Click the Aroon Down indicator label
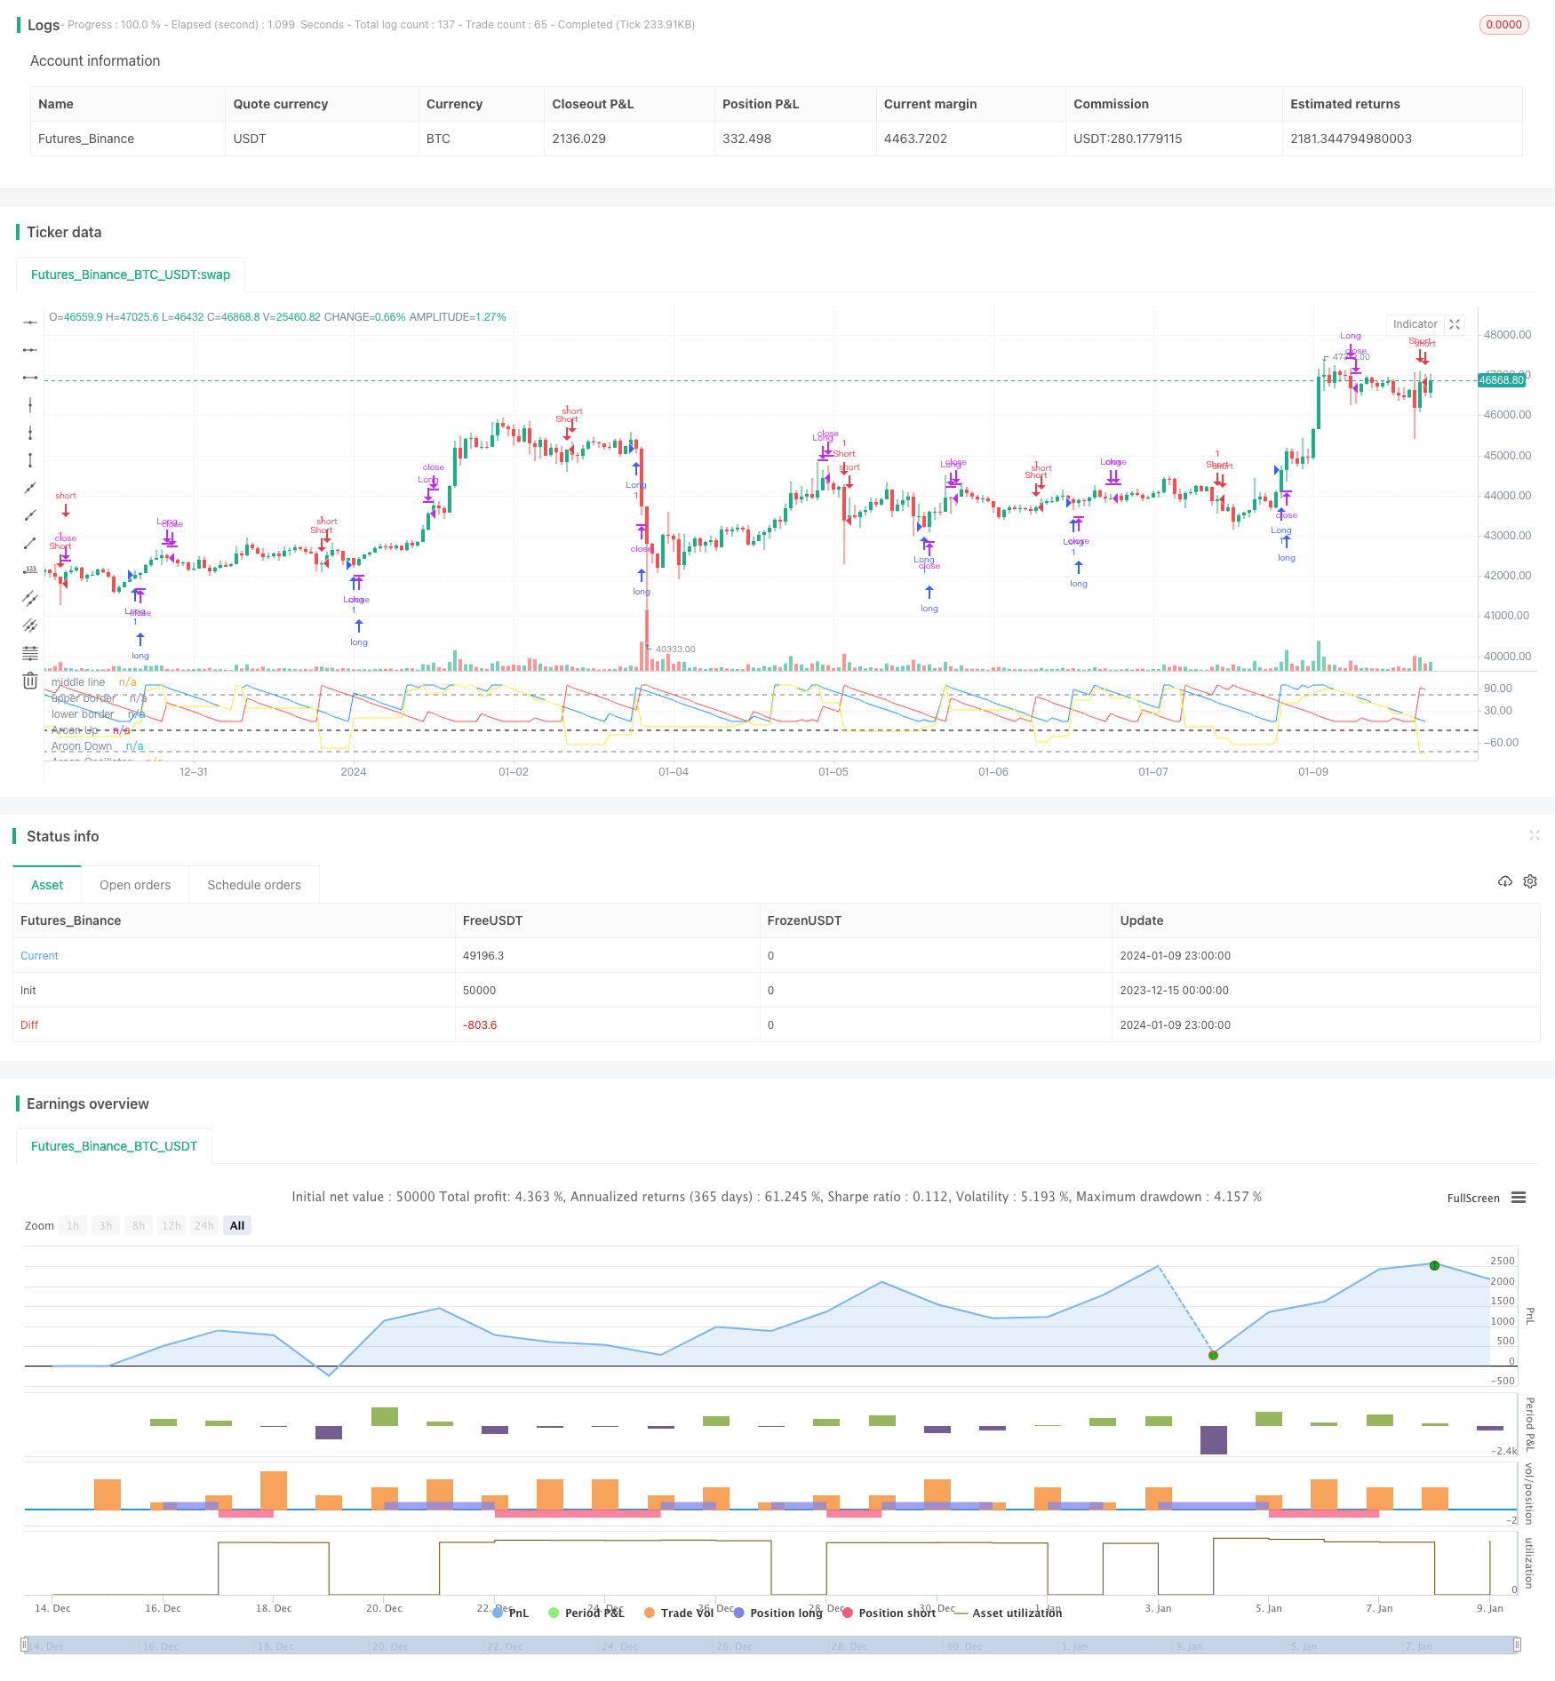 [x=82, y=746]
